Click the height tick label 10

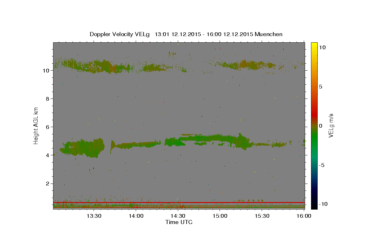(x=46, y=70)
